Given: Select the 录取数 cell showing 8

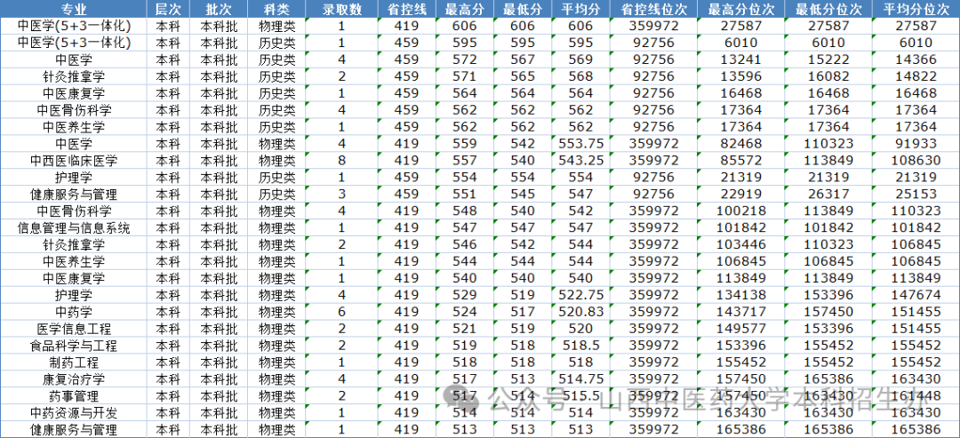Looking at the screenshot, I should (x=341, y=160).
